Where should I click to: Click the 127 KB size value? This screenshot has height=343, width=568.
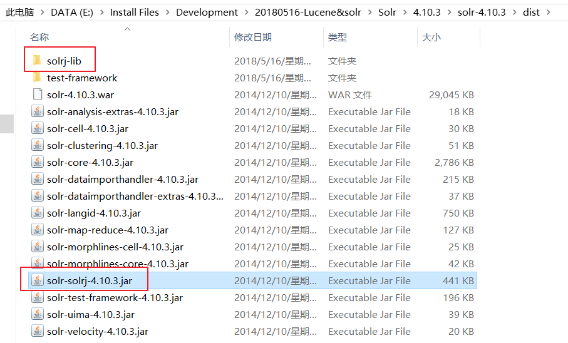(x=458, y=230)
